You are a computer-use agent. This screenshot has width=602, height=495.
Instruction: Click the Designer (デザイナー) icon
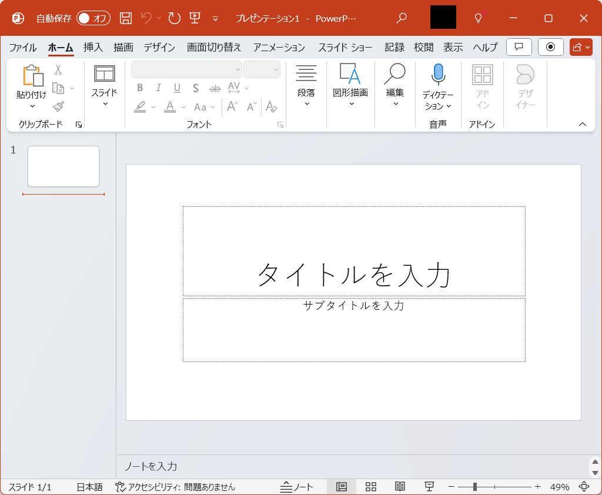point(525,74)
